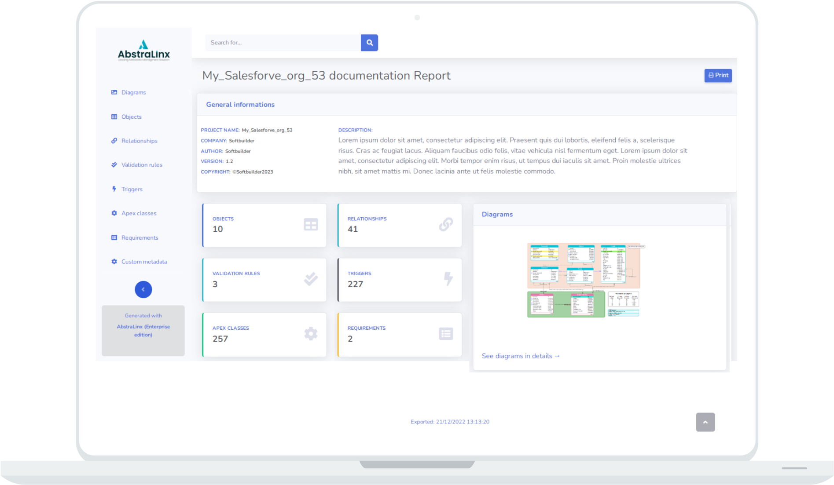Click the Apex Classes count 257
834x485 pixels.
coord(220,339)
